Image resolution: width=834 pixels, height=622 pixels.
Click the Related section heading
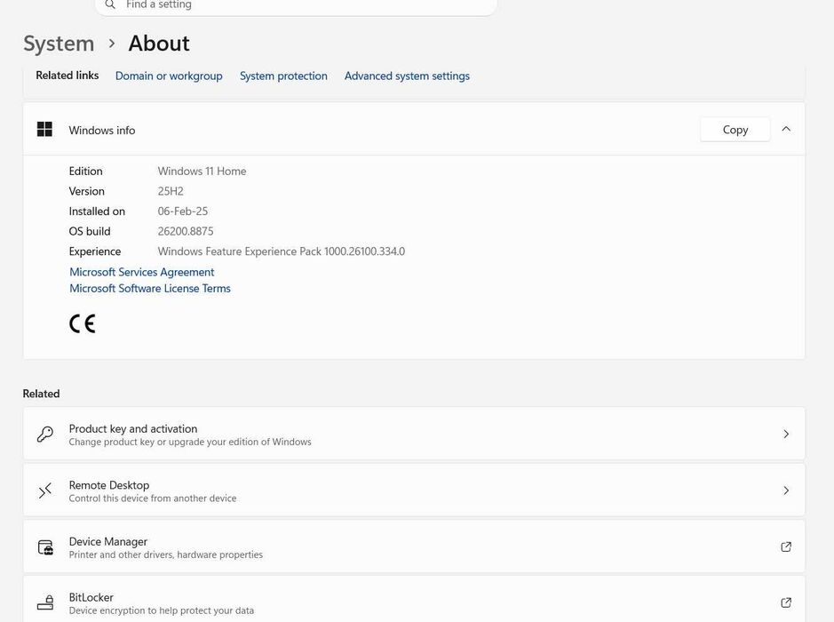pyautogui.click(x=41, y=394)
